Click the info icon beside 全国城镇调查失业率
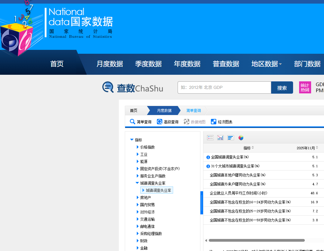324x251 pixels. click(208, 157)
